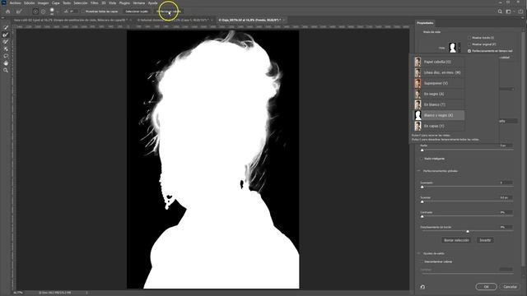Enable Radio inteligente checkbox

click(x=422, y=159)
